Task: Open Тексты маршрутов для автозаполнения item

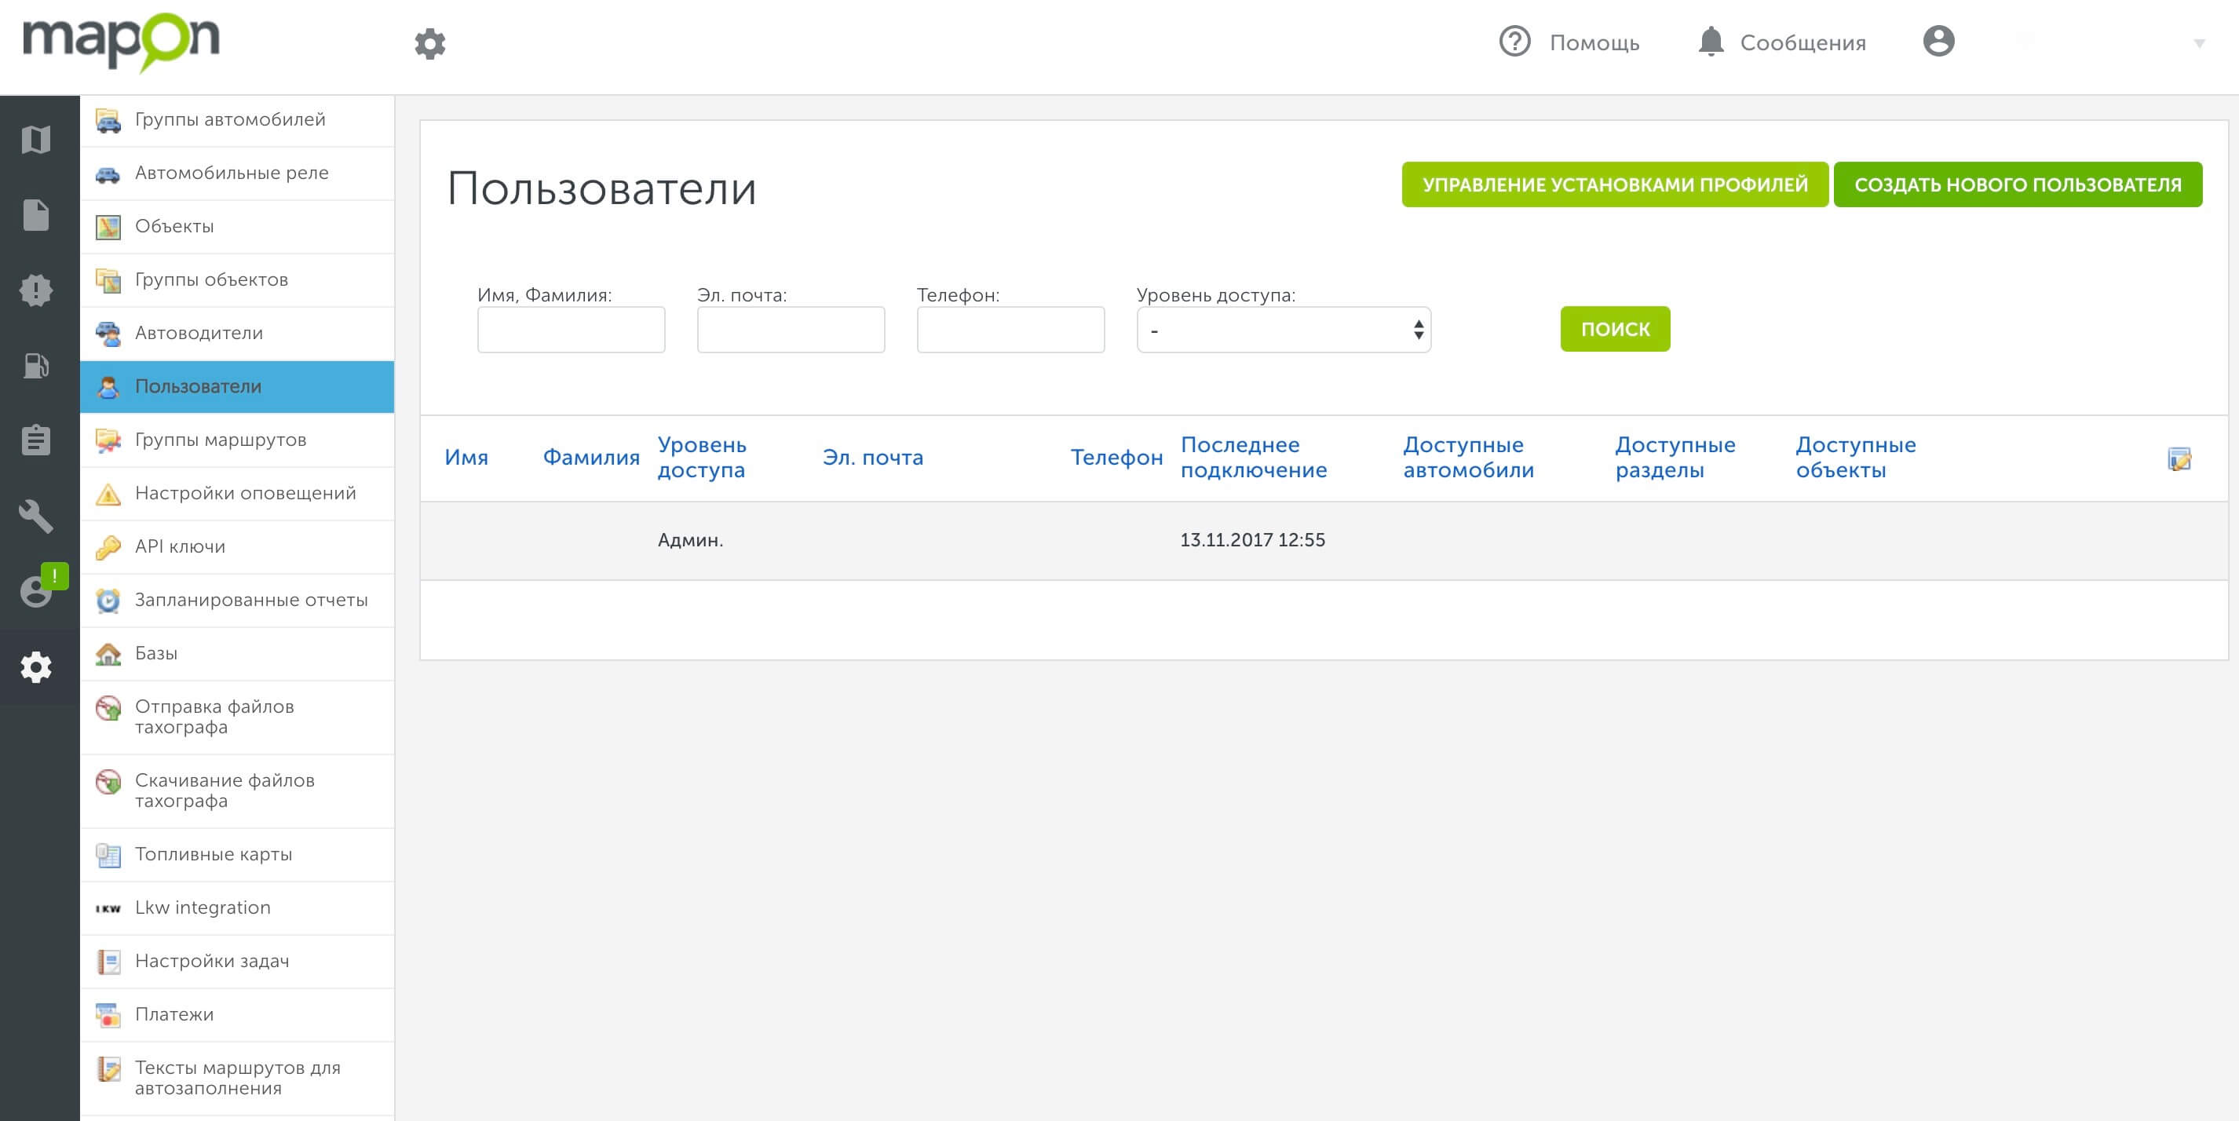Action: pyautogui.click(x=237, y=1079)
